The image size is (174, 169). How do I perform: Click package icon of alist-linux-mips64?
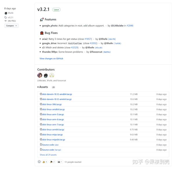pyautogui.click(x=41, y=139)
